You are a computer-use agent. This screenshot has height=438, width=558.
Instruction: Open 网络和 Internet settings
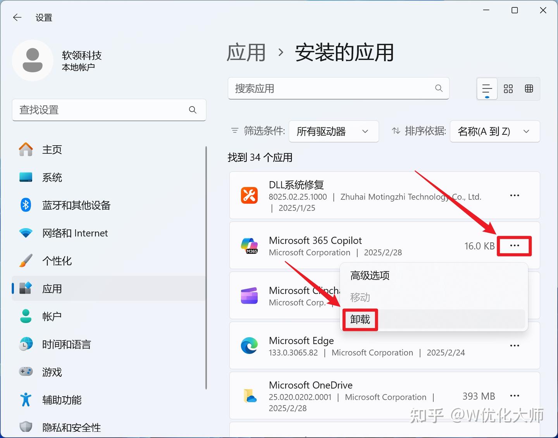108,233
